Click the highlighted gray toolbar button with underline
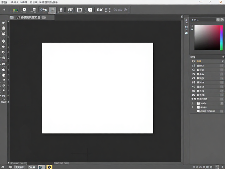The height and width of the screenshot is (169, 225). 52,10
